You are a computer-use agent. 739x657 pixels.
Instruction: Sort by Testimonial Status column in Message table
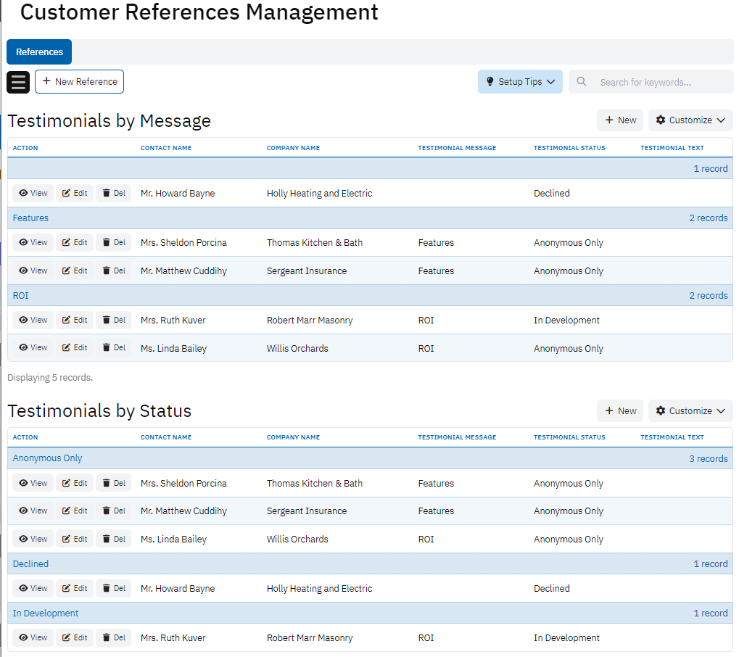pyautogui.click(x=569, y=148)
